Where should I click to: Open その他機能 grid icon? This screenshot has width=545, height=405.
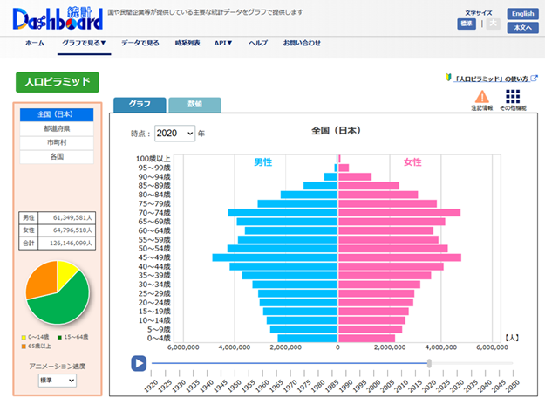point(513,99)
